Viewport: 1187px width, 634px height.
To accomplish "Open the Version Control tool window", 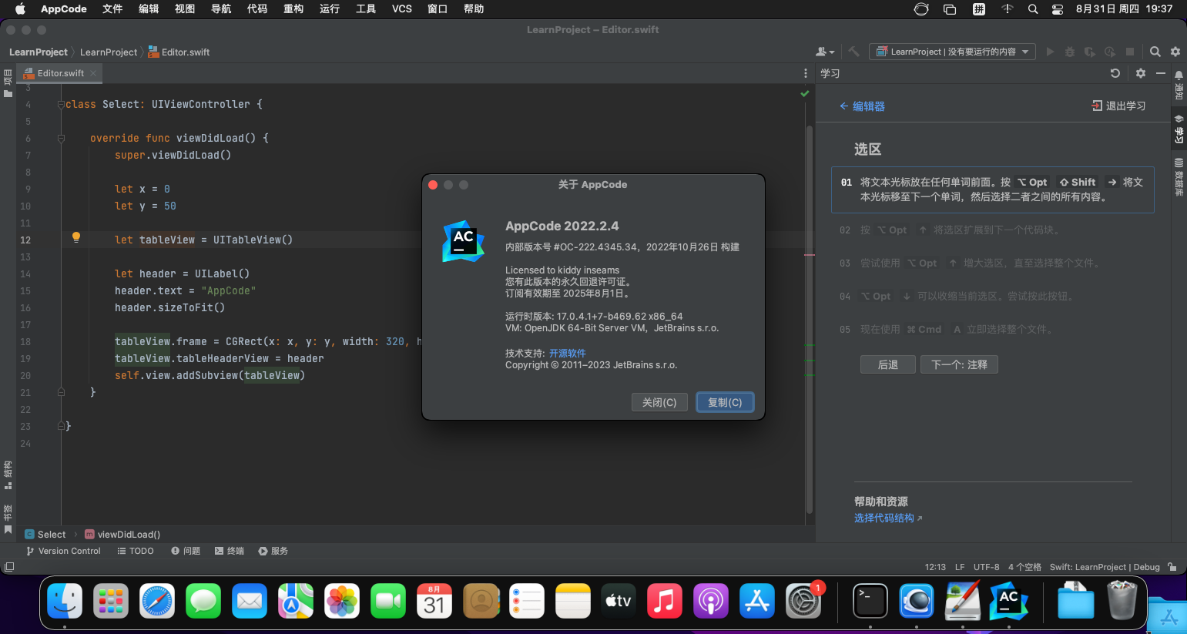I will point(63,551).
